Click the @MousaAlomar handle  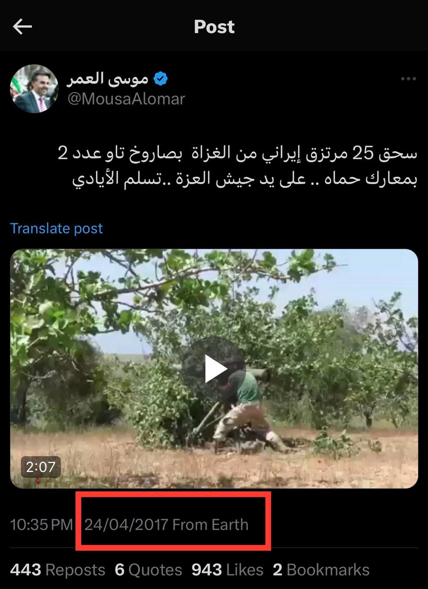(126, 99)
